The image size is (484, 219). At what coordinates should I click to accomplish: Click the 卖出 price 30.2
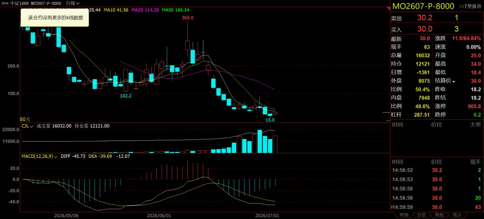point(425,18)
